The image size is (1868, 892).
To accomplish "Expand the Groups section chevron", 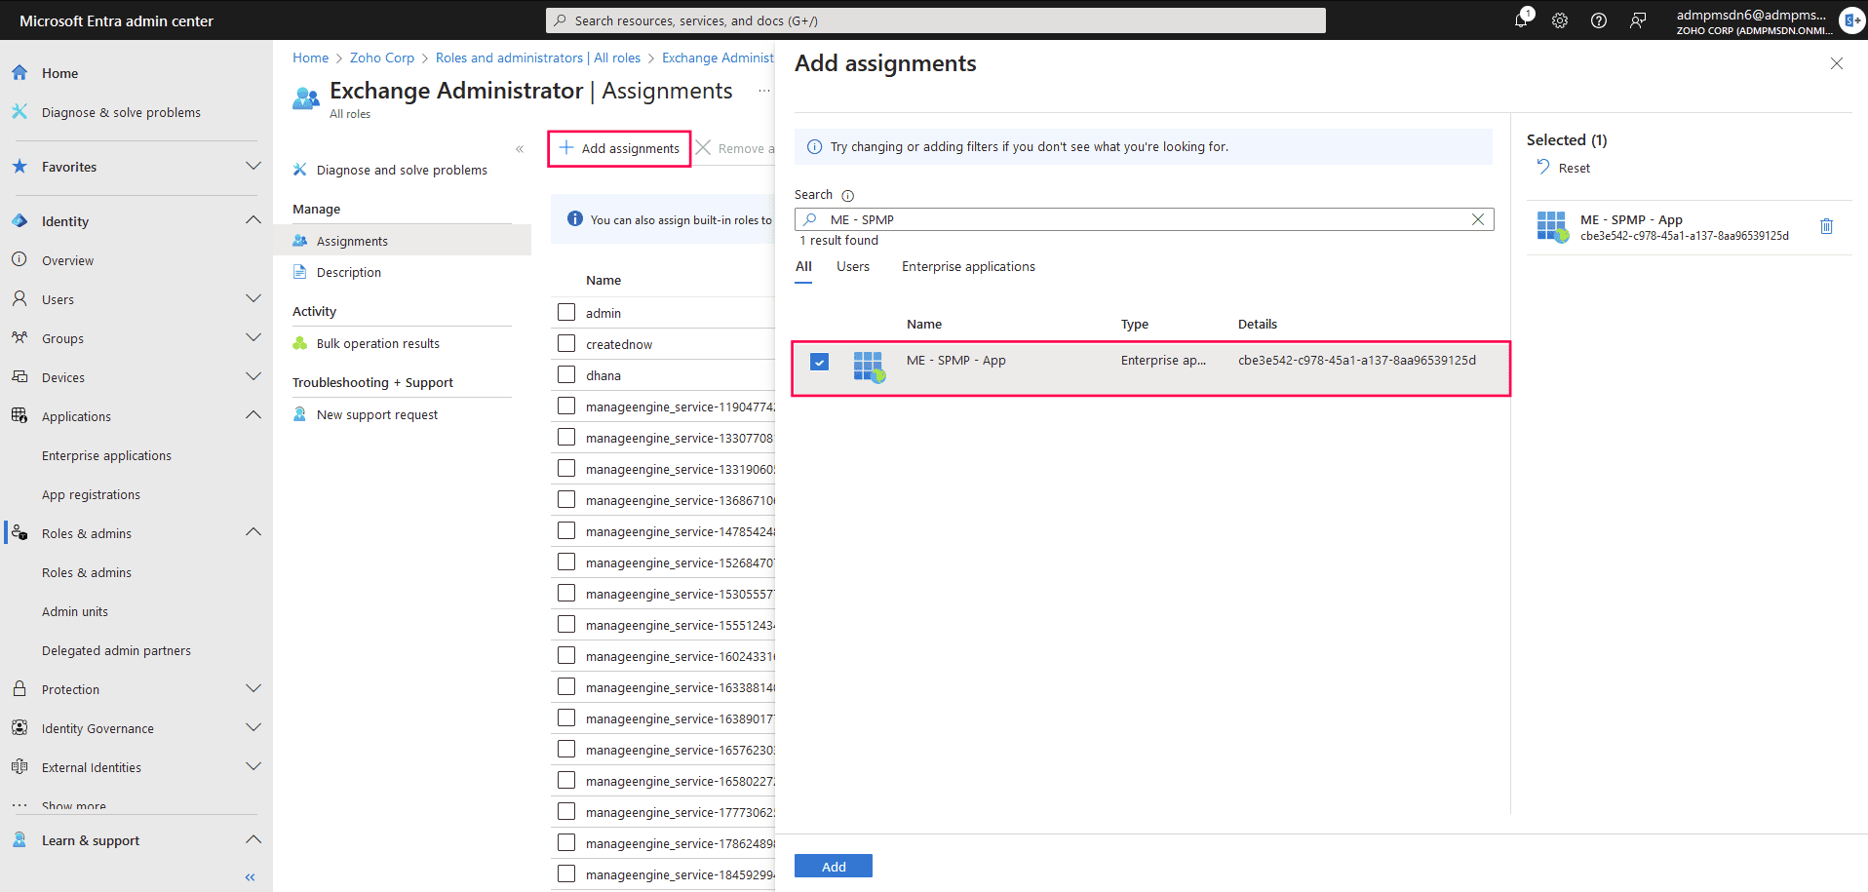I will (253, 337).
